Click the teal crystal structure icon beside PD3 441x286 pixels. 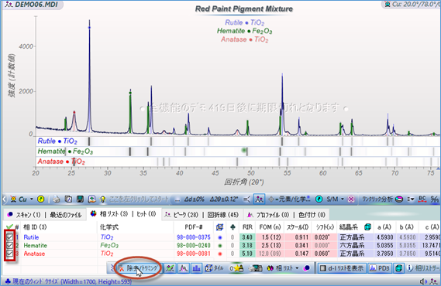(x=398, y=268)
